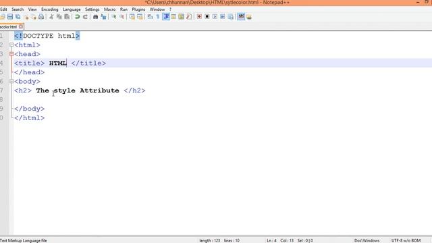This screenshot has height=243, width=432.
Task: Open the Search menu
Action: click(18, 9)
